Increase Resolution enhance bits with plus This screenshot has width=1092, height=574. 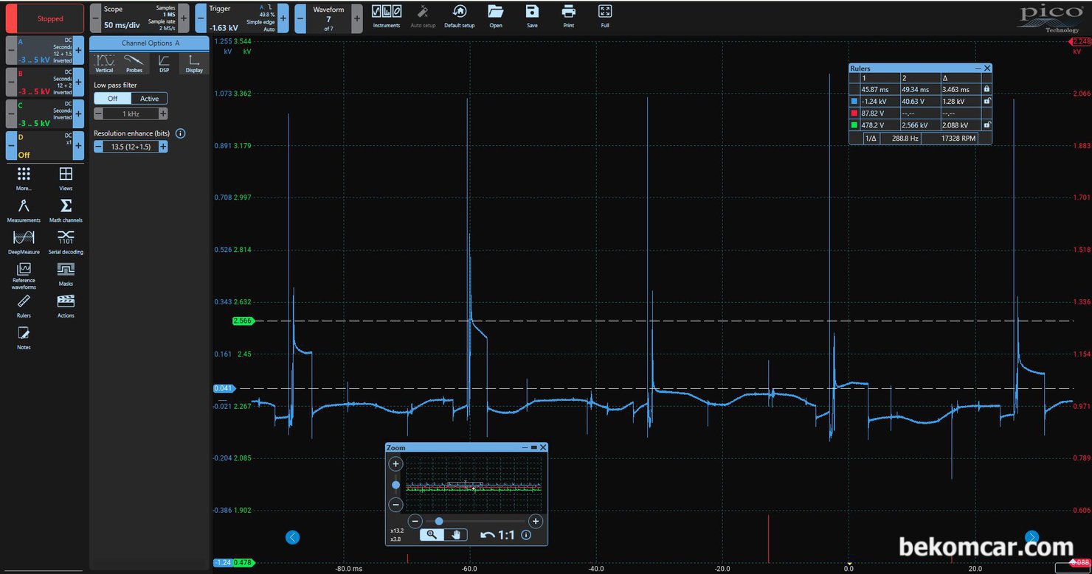pos(163,147)
